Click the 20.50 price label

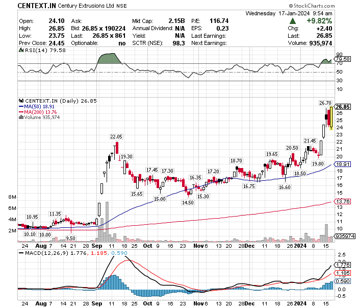point(292,148)
